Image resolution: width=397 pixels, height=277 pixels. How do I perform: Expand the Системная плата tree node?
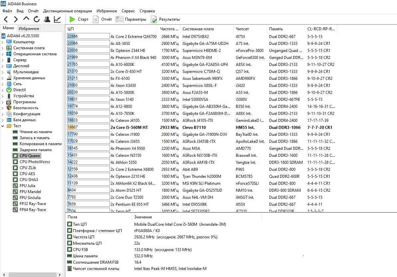coord(3,48)
